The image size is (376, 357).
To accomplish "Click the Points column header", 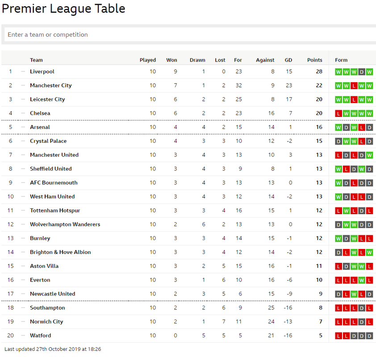I will [315, 60].
